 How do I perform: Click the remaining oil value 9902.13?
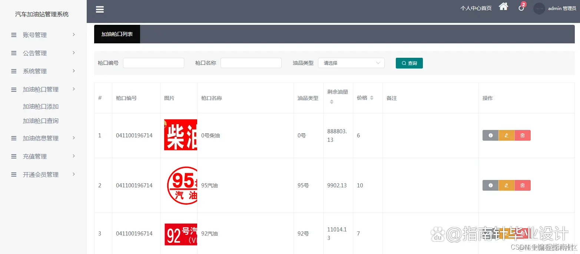click(x=337, y=186)
